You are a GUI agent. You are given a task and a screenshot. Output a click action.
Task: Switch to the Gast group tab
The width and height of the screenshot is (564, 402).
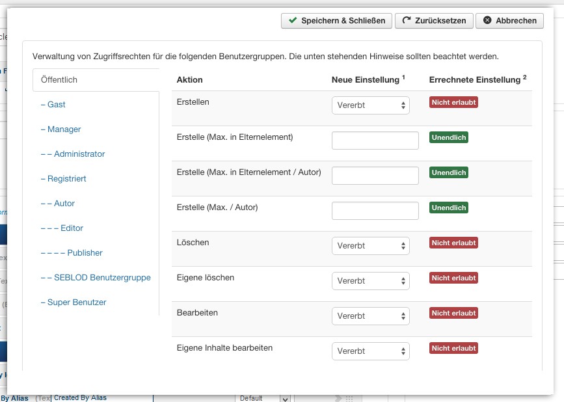pos(53,105)
